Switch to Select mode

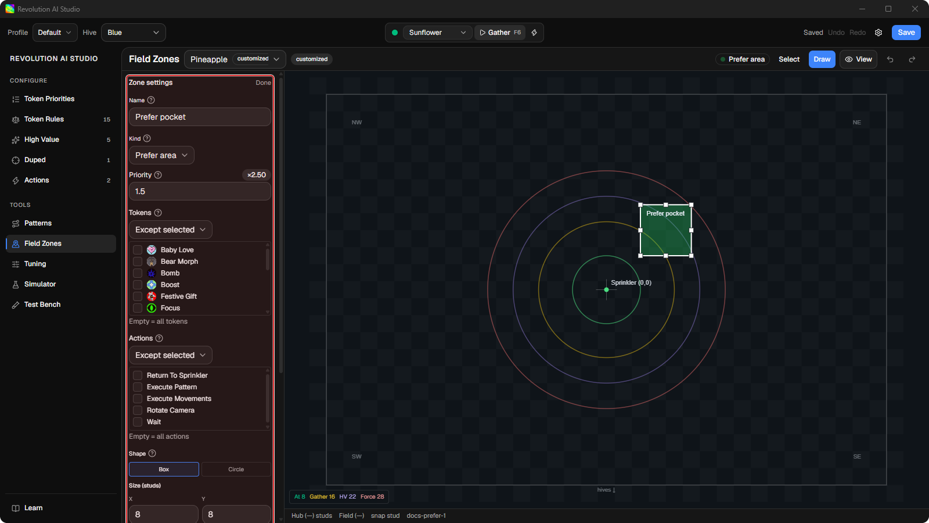point(789,59)
